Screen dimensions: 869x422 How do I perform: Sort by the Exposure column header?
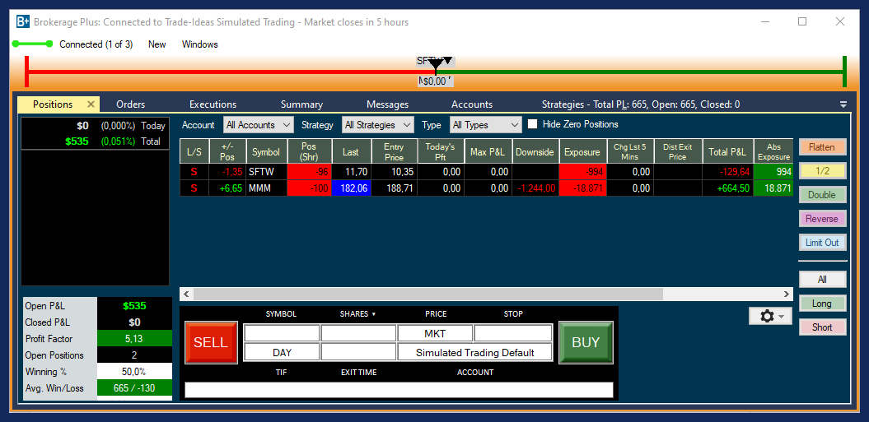[x=582, y=151]
